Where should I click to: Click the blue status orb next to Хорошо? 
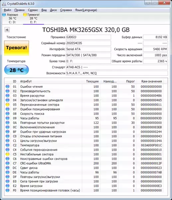[x=4, y=15]
